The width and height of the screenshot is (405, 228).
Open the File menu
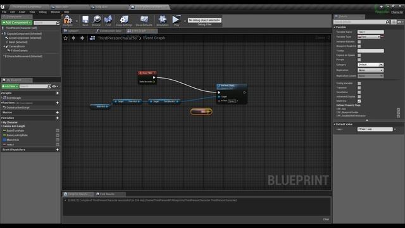point(4,12)
